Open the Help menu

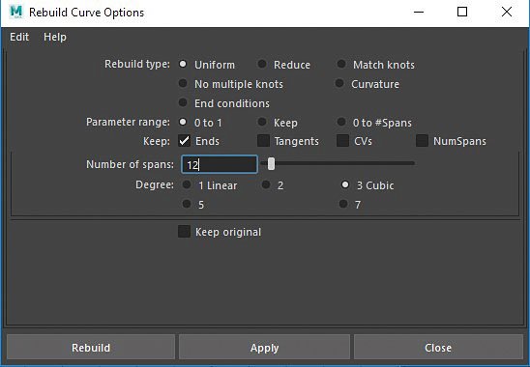[x=55, y=37]
